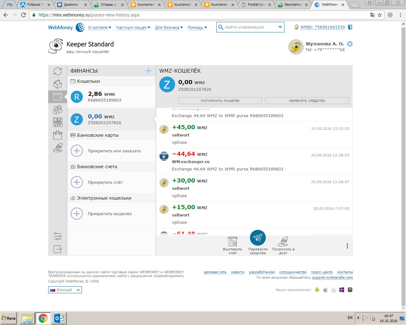406x325 pixels.
Task: Open the settings sliders icon in the sidebar
Action: 57,236
